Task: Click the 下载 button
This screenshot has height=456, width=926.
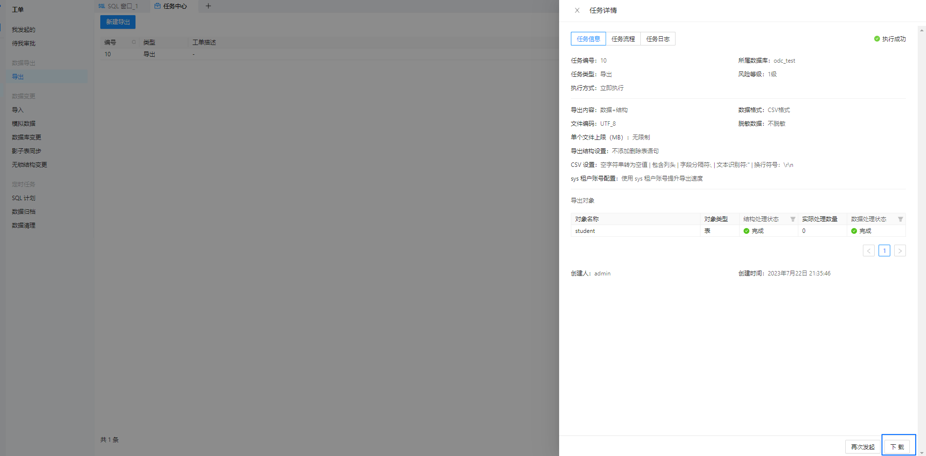Action: (x=897, y=447)
